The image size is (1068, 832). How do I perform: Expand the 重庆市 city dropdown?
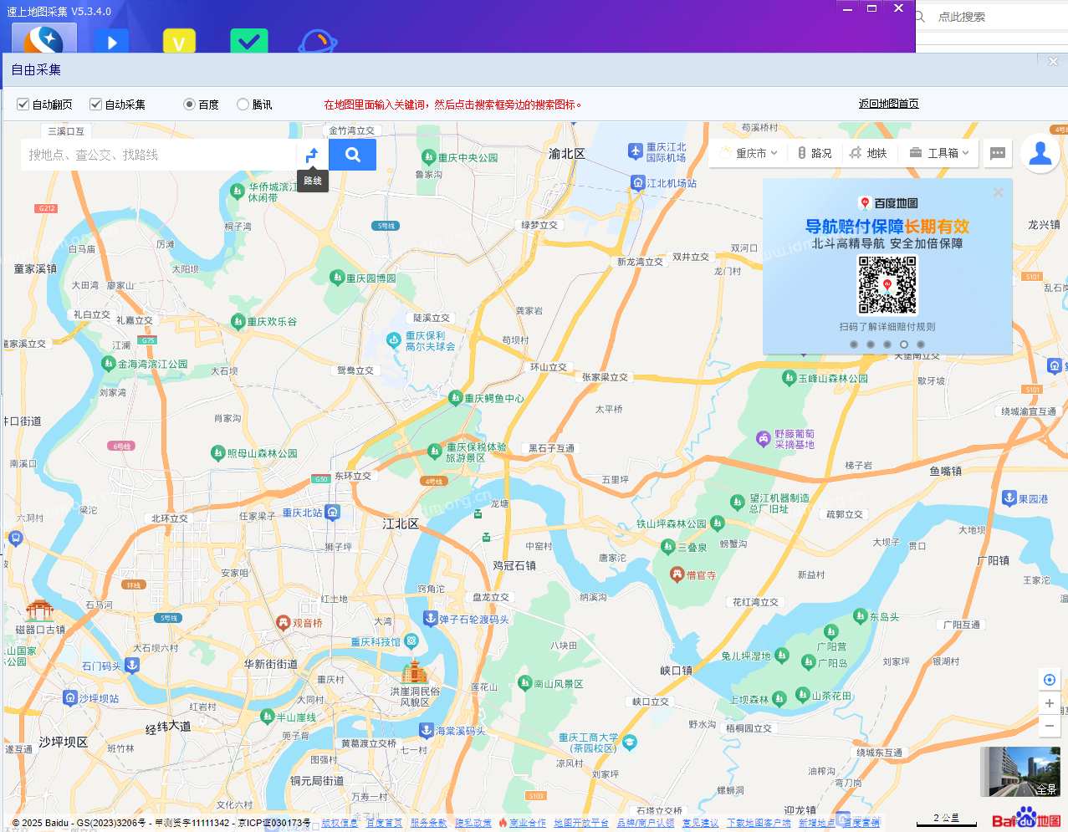(x=749, y=153)
